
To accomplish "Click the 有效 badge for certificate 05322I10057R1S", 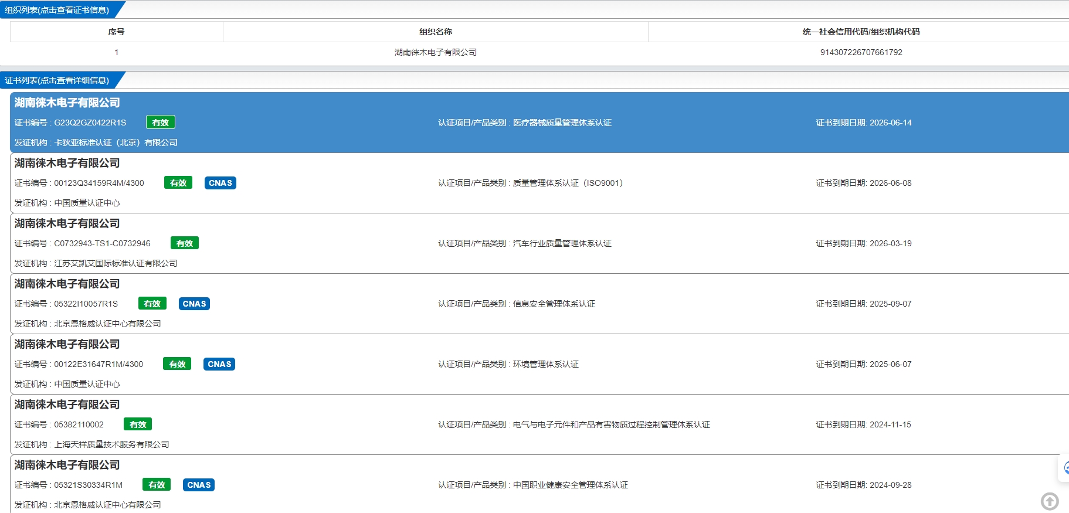I will (x=152, y=304).
